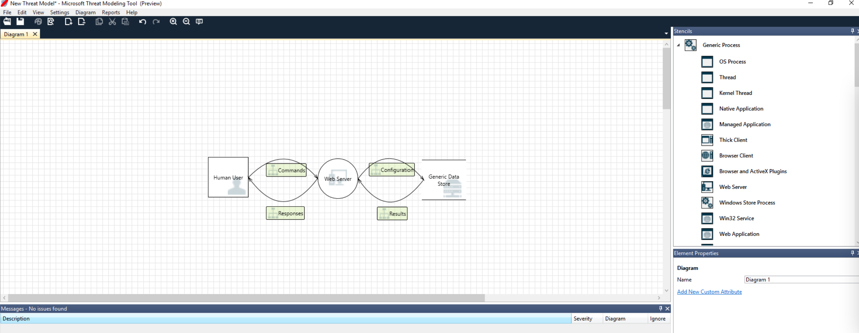Zoom out of the diagram
The image size is (859, 333).
[x=186, y=22]
